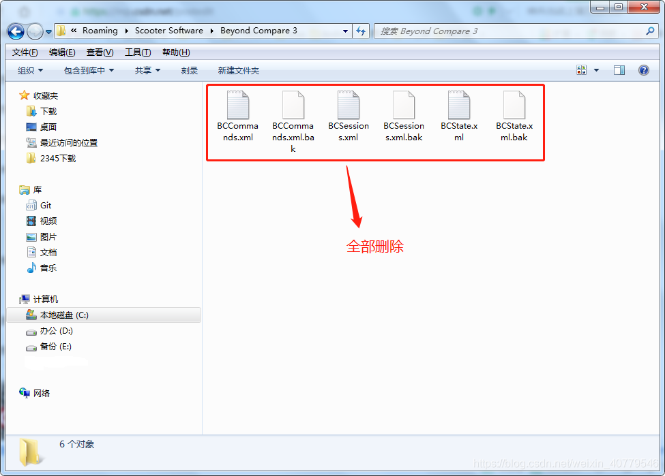Open the recent pages dropdown arrow
665x476 pixels.
click(x=49, y=32)
